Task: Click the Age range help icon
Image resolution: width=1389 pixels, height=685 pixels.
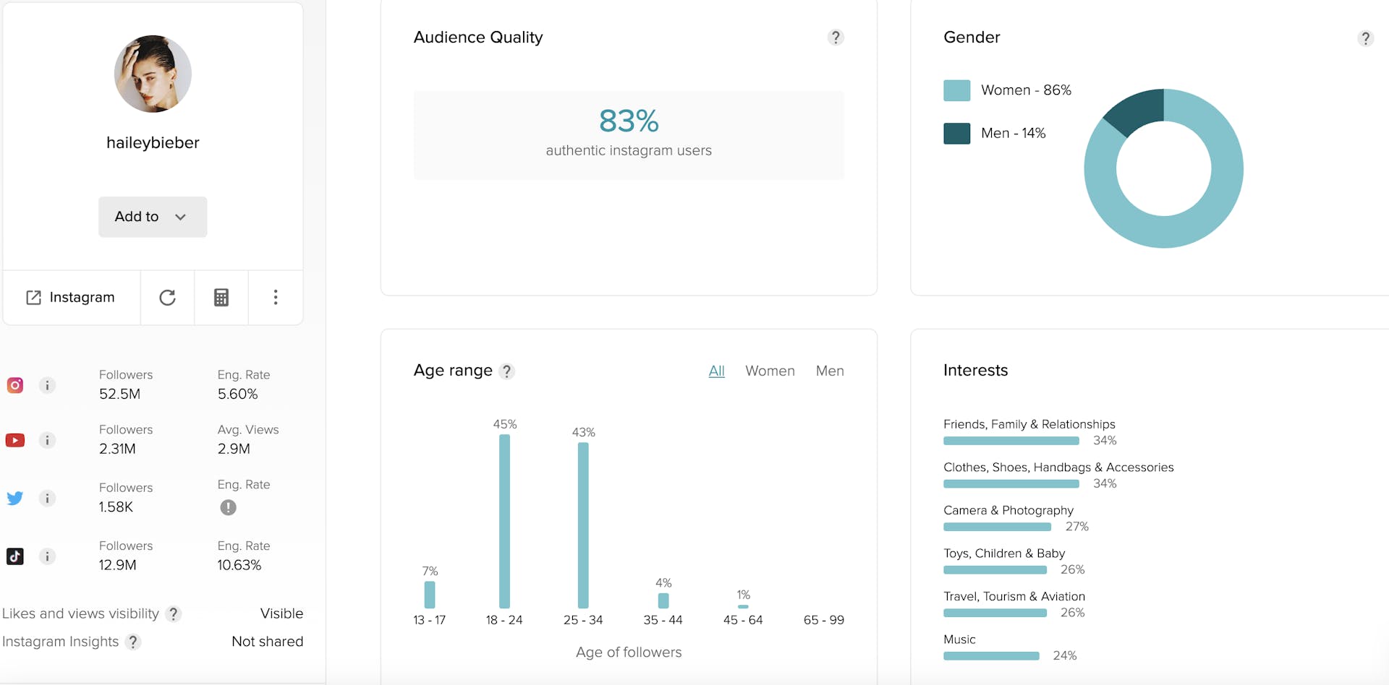Action: tap(506, 371)
